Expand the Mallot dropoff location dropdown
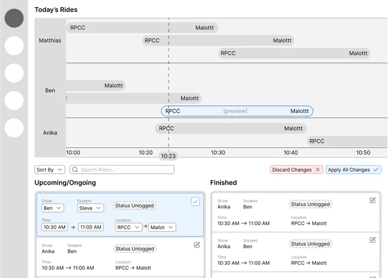391x278 pixels. pyautogui.click(x=162, y=228)
